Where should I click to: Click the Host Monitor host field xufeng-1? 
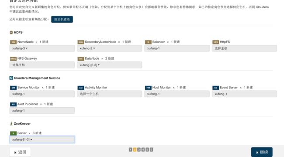pyautogui.click(x=177, y=94)
